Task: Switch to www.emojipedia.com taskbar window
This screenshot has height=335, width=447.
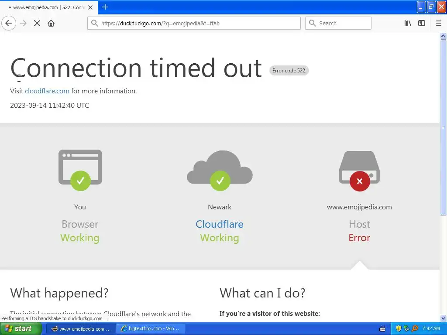Action: click(81, 329)
